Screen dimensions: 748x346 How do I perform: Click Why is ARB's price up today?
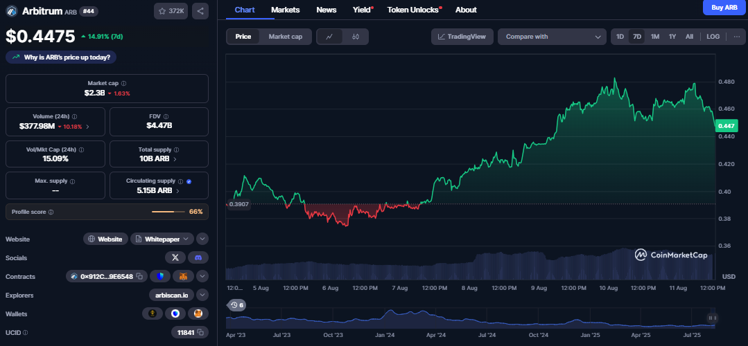[x=61, y=57]
